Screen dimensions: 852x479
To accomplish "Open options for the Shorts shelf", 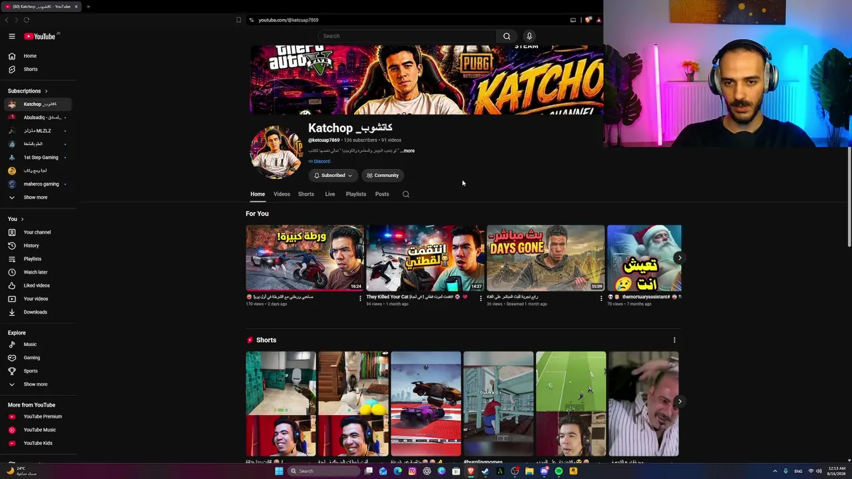I will coord(674,340).
